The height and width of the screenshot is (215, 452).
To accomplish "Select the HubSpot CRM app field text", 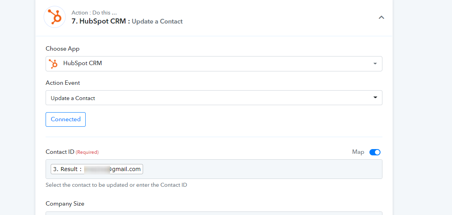I will coord(83,63).
